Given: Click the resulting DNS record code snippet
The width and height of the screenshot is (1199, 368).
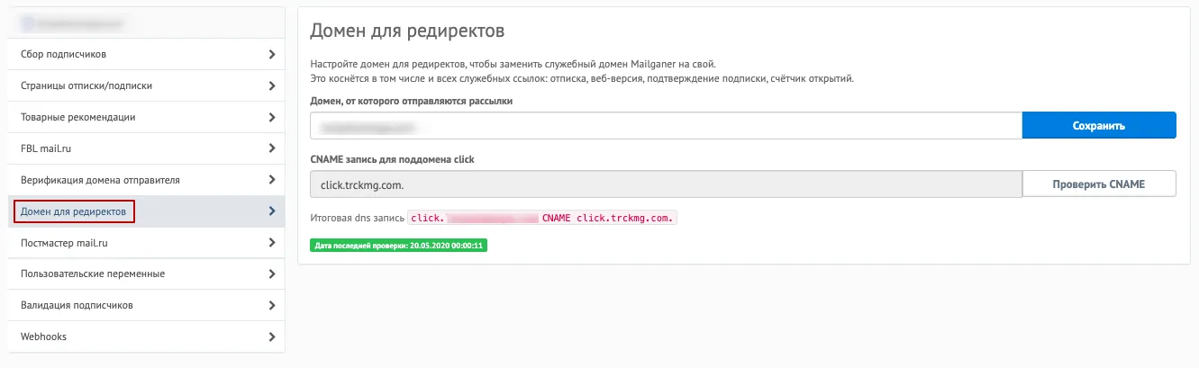Looking at the screenshot, I should point(542,218).
